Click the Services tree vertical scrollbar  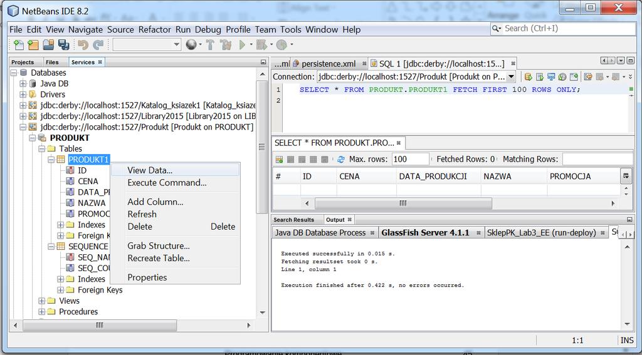[261, 147]
